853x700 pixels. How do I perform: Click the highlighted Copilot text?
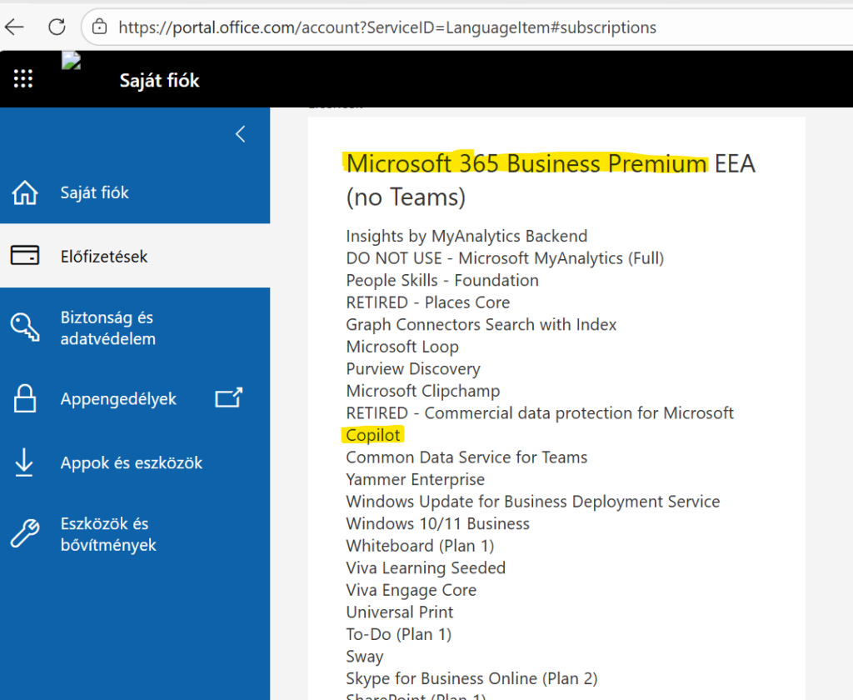pos(373,435)
